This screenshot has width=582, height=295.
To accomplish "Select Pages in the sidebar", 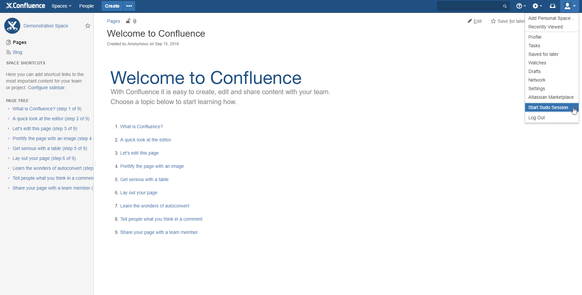I will click(20, 42).
